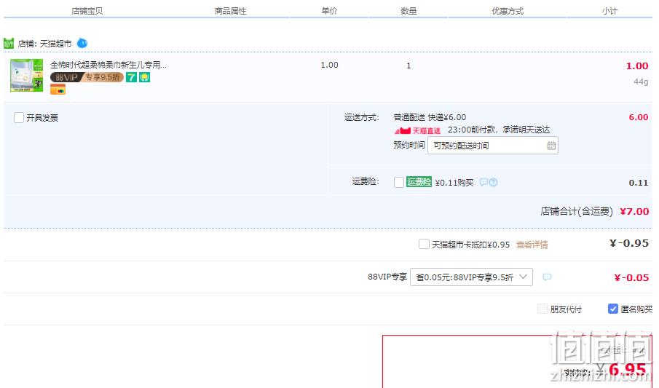Click the Tmall supermarket shop icon
Screen dimensions: 659x388
[9, 43]
